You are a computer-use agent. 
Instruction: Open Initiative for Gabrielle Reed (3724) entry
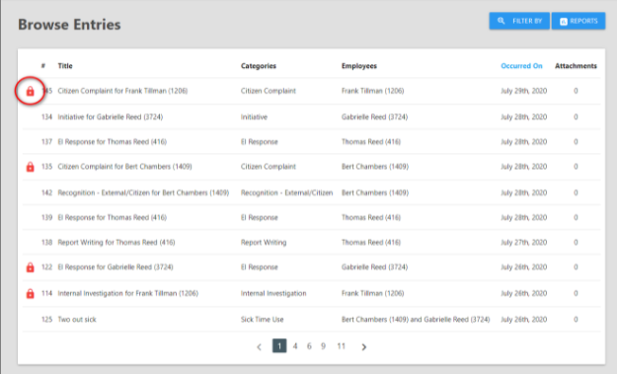tap(110, 116)
